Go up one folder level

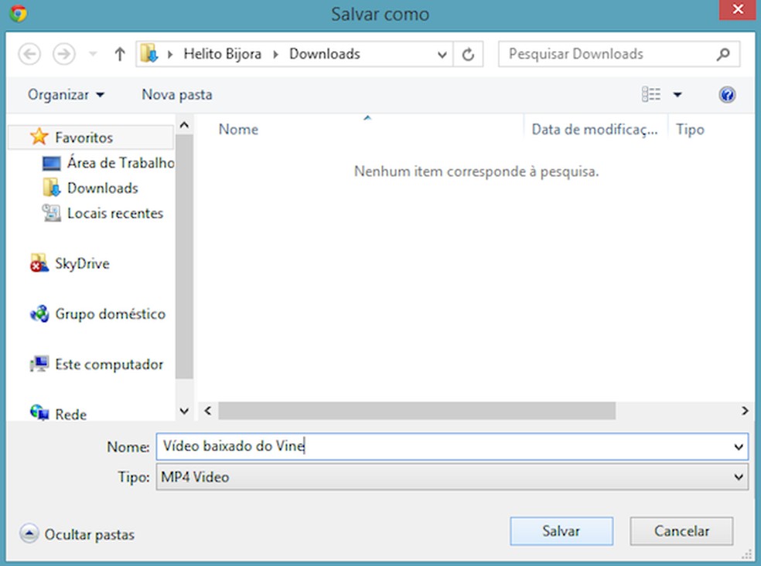119,54
